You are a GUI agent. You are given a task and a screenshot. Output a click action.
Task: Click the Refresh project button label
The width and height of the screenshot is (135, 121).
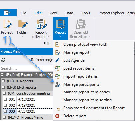point(42,60)
